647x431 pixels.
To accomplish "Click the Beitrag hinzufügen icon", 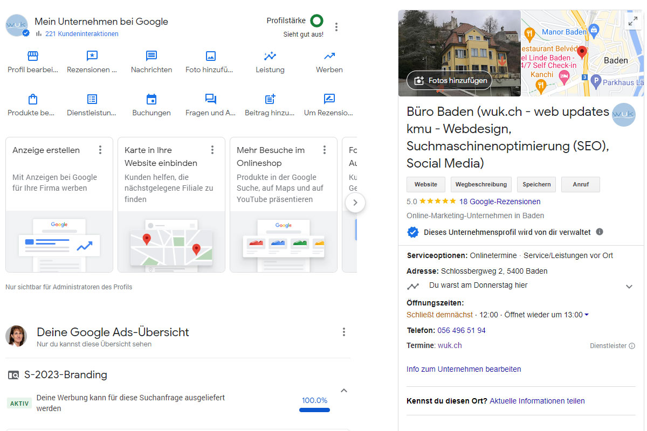I will 270,100.
